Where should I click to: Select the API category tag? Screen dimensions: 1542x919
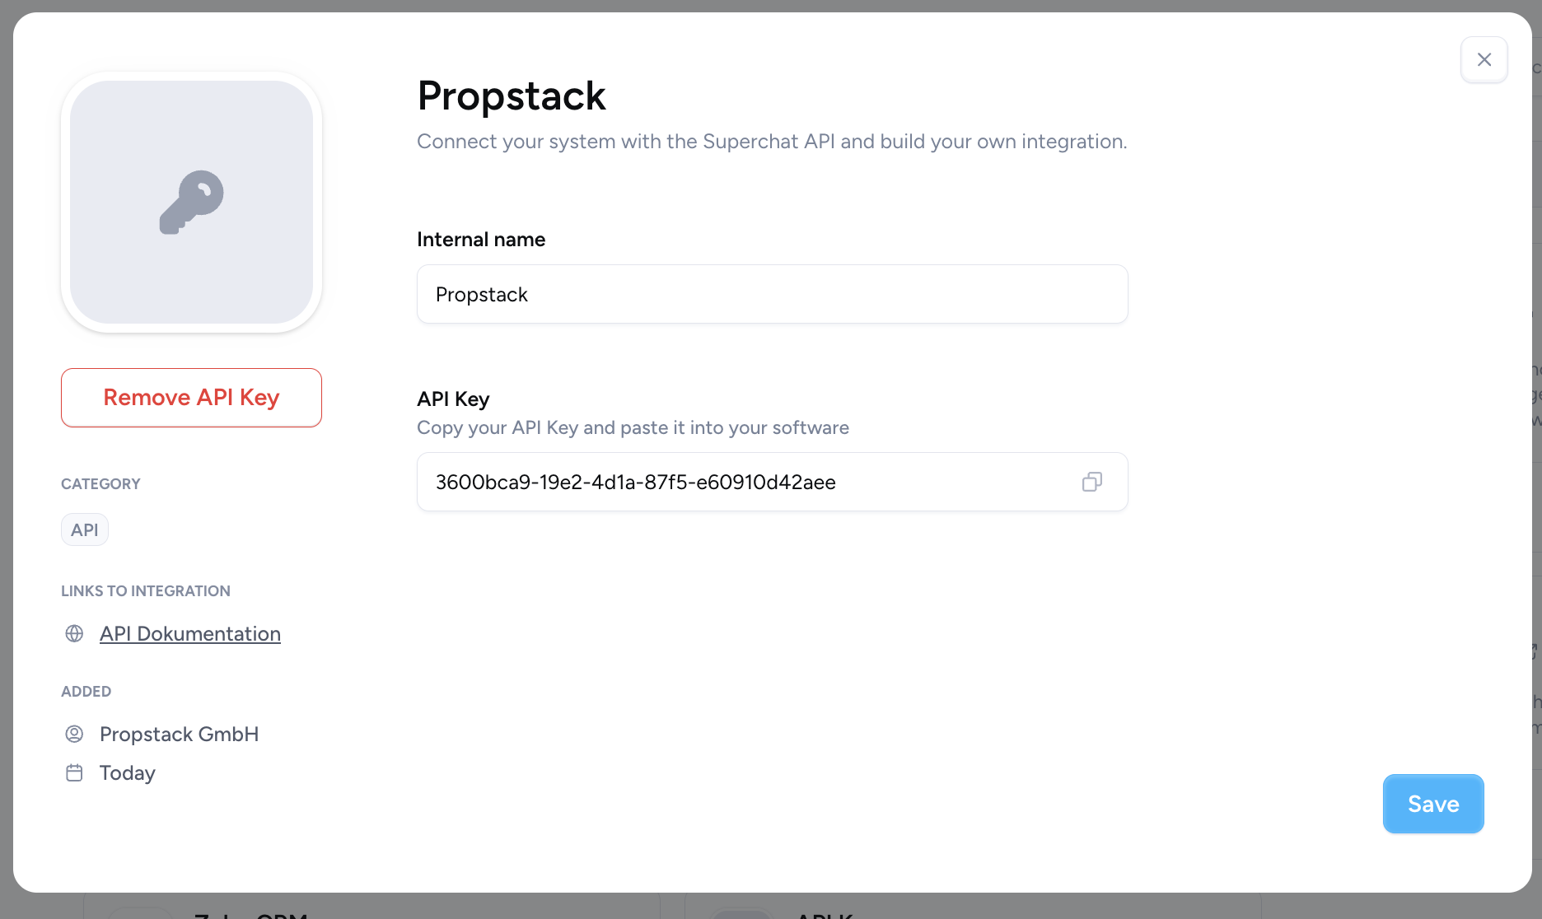click(85, 529)
